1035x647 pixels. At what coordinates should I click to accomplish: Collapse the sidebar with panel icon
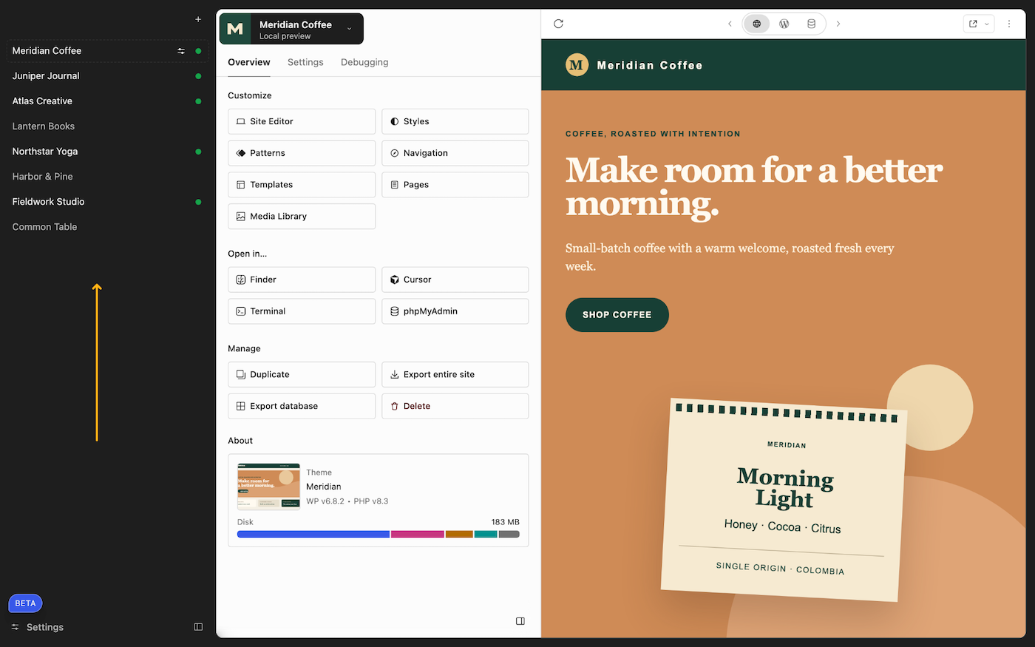[x=198, y=627]
